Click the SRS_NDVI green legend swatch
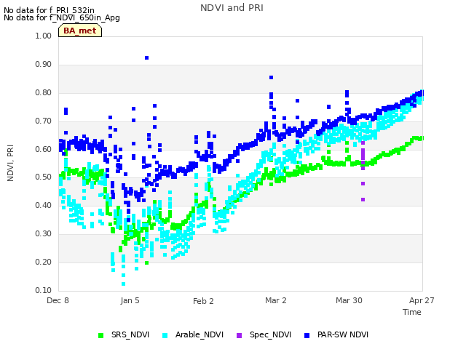The height and width of the screenshot is (349, 466). click(100, 335)
